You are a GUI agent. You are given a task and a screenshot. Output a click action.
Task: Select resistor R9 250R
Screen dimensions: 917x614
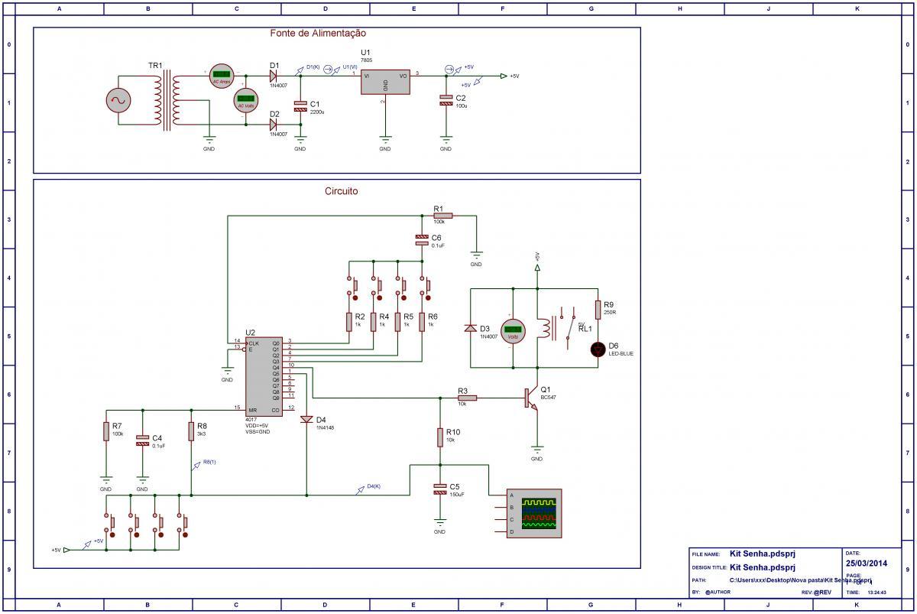click(598, 308)
